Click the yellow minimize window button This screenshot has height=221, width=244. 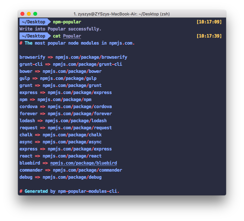[29, 14]
